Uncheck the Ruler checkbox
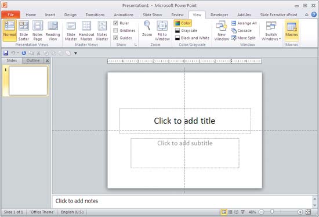Screen dimensions: 319x217 pos(115,23)
